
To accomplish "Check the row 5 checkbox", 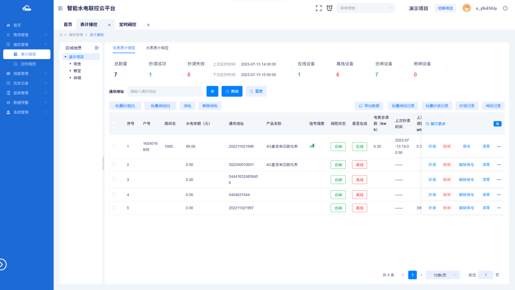I will pyautogui.click(x=114, y=207).
